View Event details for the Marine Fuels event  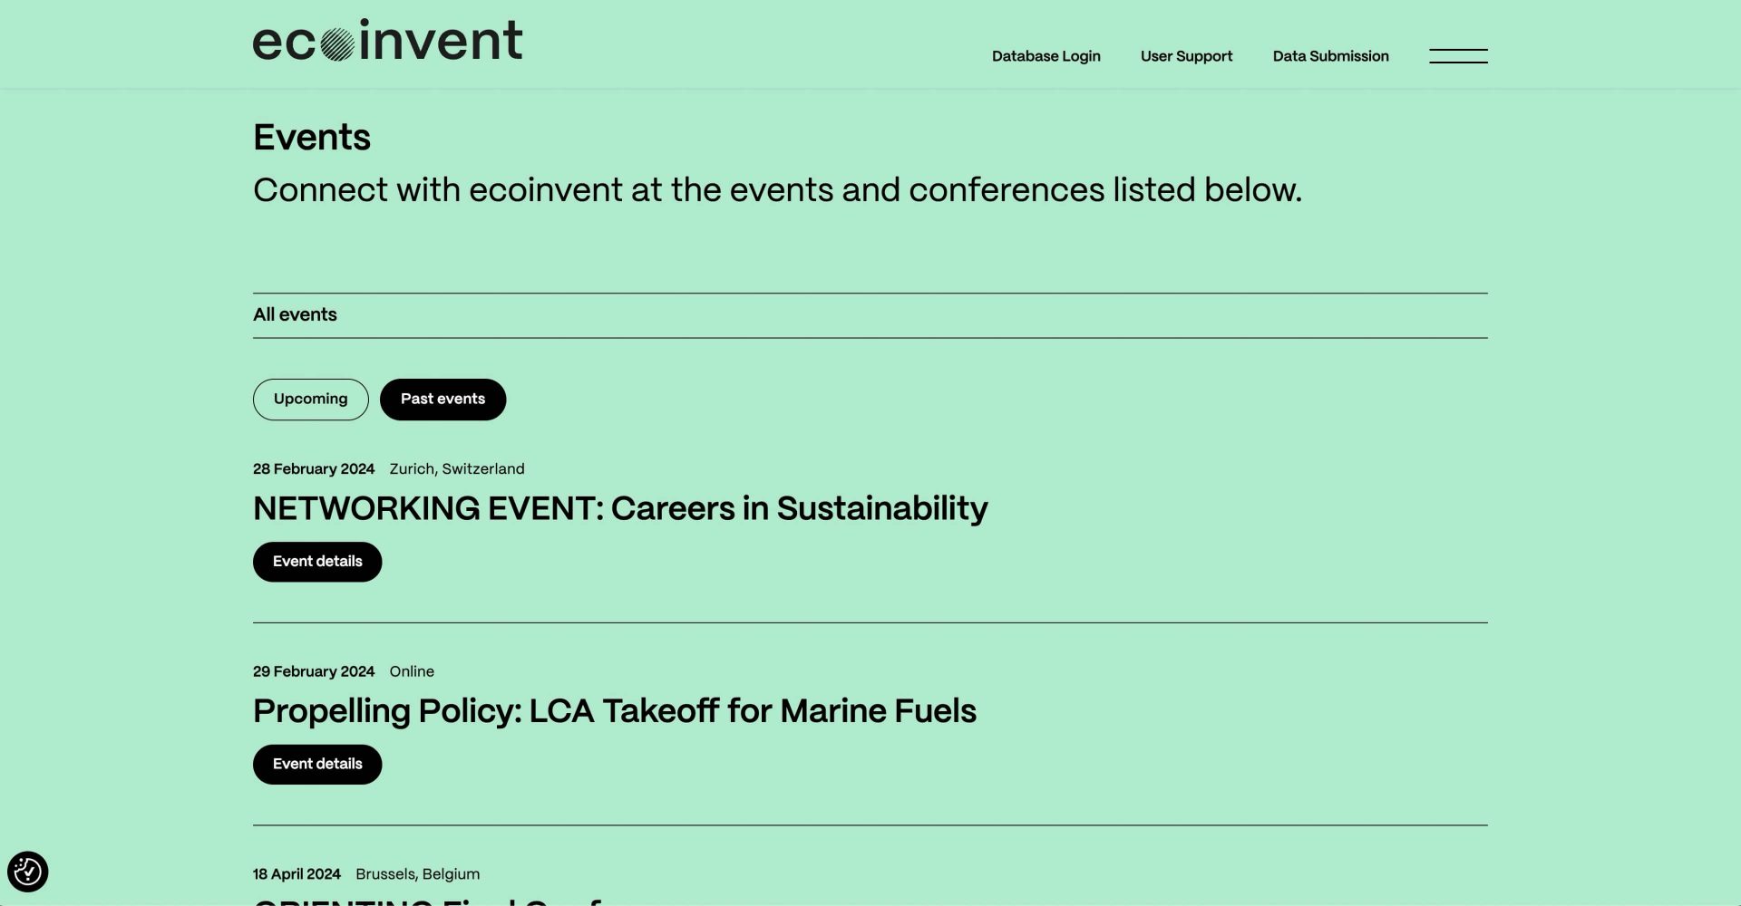tap(317, 765)
